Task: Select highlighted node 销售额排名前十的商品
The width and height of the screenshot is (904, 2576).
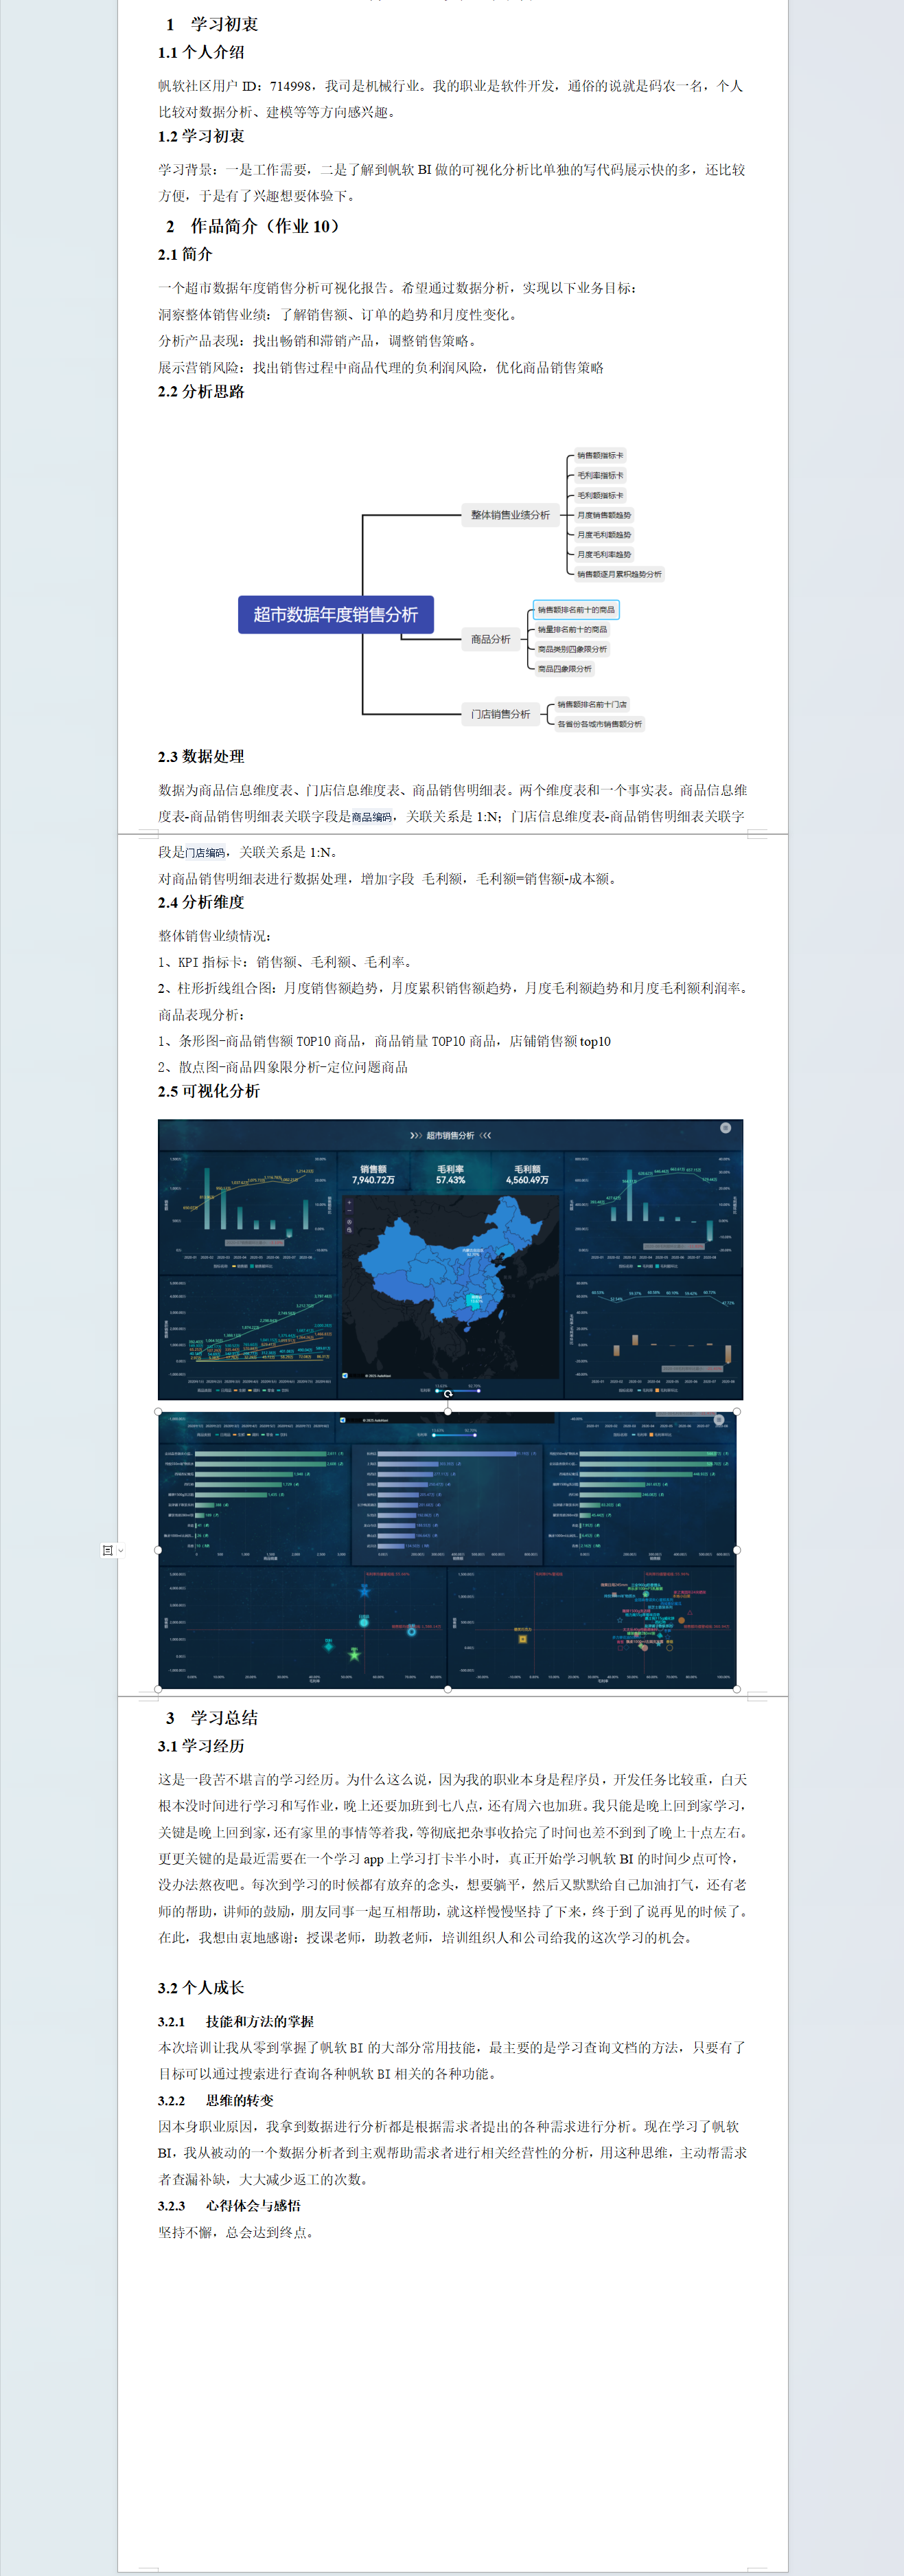Action: [x=575, y=610]
